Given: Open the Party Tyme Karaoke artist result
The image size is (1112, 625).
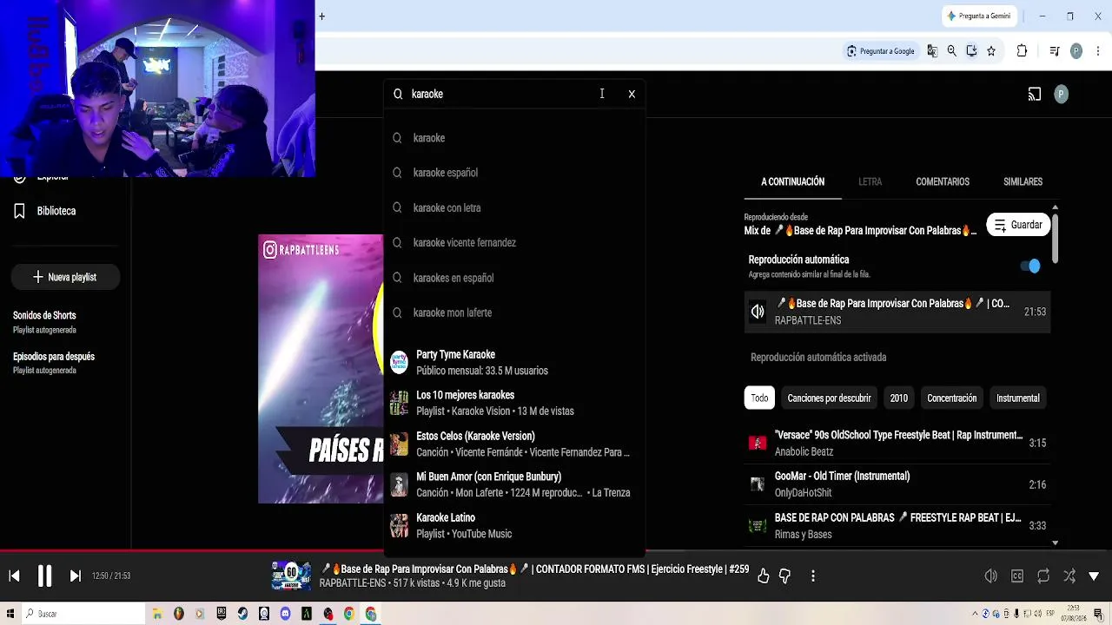Looking at the screenshot, I should click(514, 362).
